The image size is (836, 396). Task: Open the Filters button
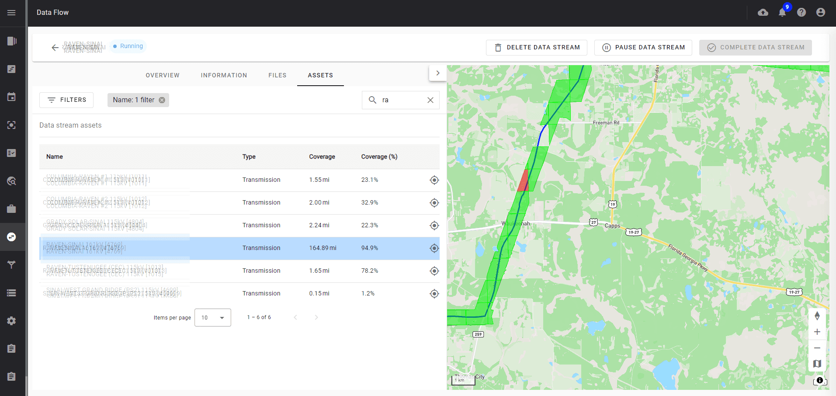tap(66, 100)
